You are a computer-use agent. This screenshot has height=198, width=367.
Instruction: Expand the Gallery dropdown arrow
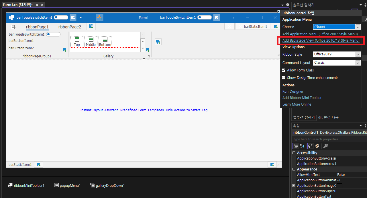click(143, 49)
